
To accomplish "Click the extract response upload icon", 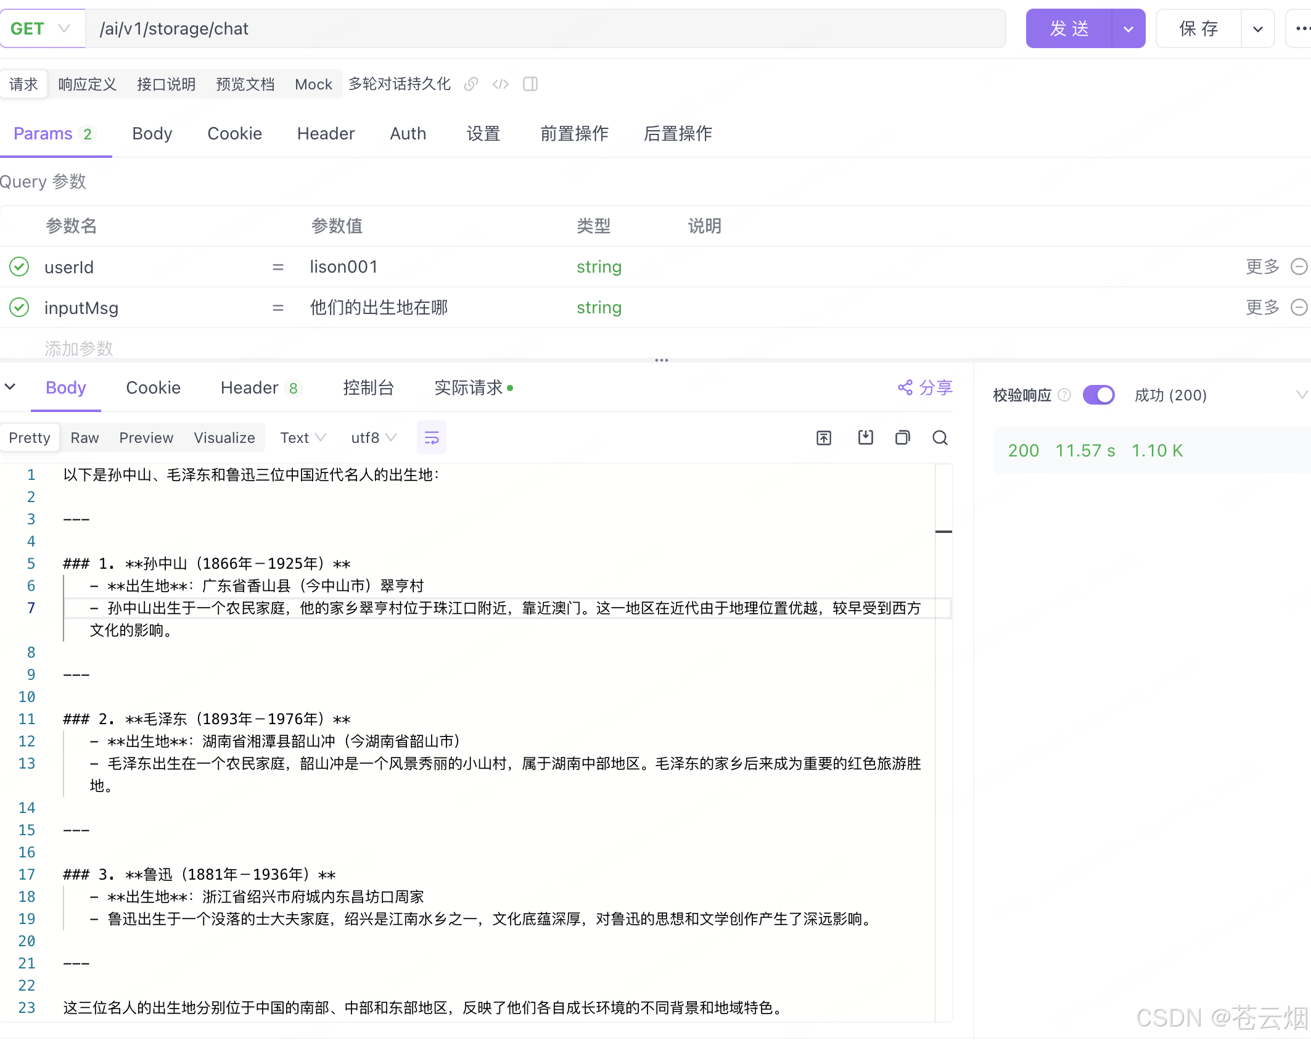I will tap(824, 438).
